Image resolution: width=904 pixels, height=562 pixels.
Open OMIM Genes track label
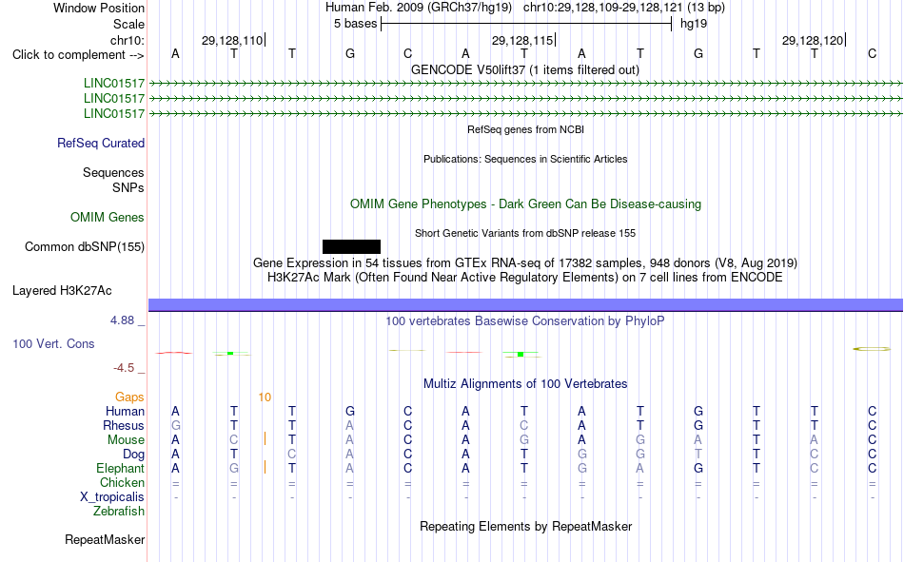click(108, 218)
